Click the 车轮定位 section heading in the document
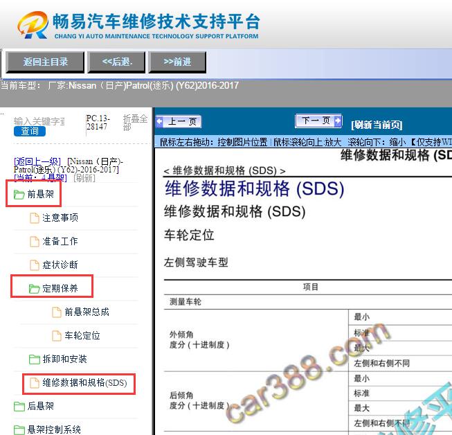The height and width of the screenshot is (435, 452). tap(189, 235)
